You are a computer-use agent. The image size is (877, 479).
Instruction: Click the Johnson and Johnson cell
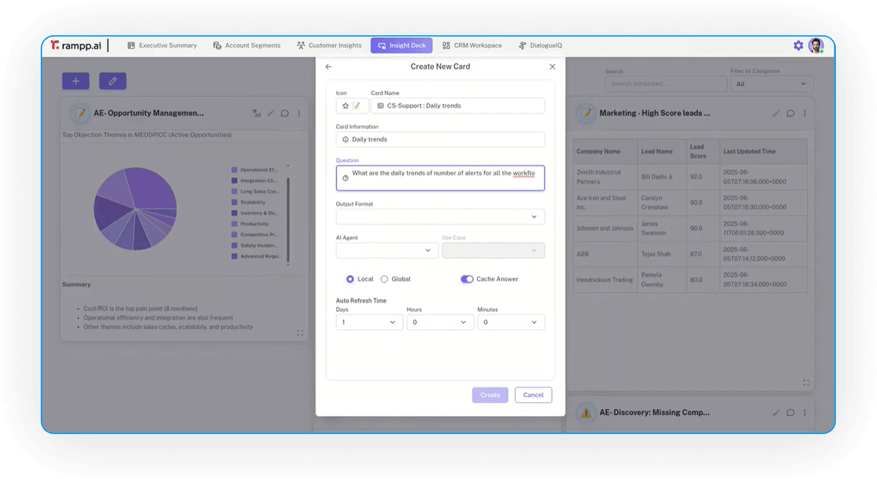[x=605, y=228]
